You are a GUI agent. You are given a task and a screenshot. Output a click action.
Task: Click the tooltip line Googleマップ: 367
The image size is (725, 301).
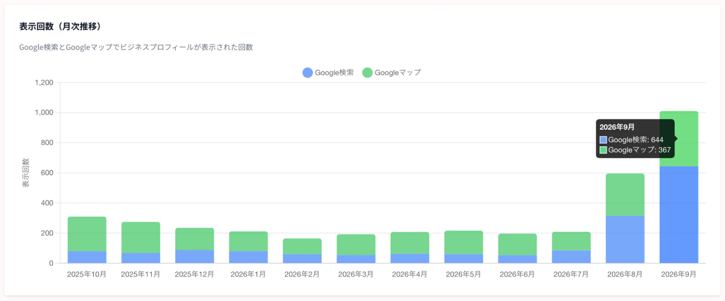[x=635, y=150]
